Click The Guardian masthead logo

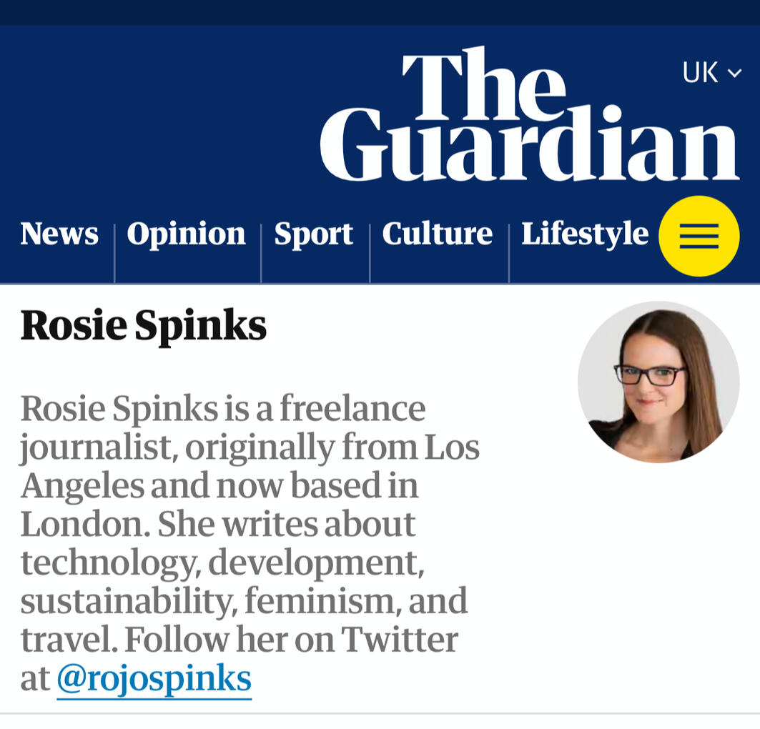(529, 111)
